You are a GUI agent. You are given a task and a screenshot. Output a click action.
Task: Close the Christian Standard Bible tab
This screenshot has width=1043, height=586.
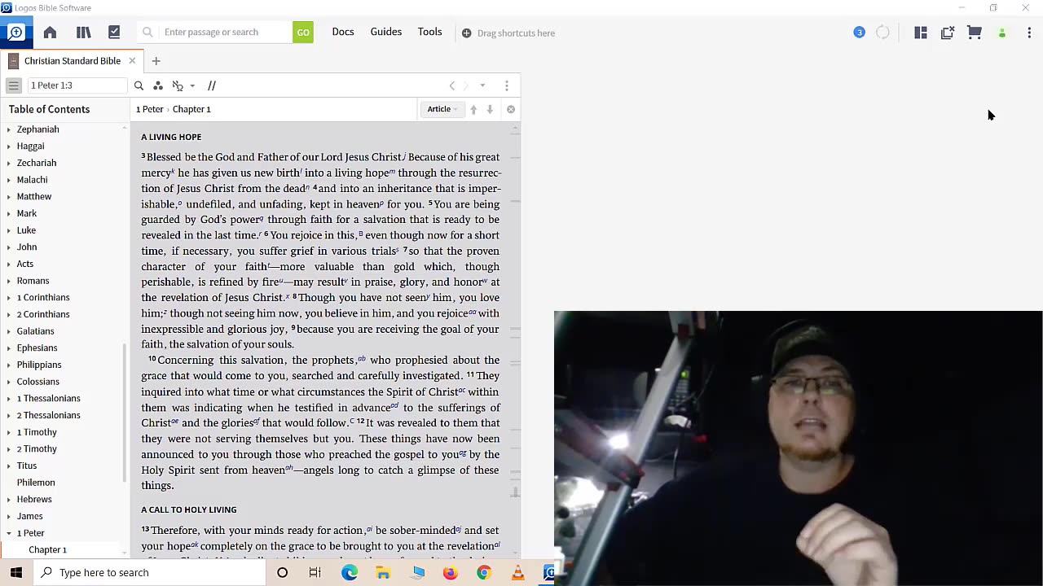132,61
